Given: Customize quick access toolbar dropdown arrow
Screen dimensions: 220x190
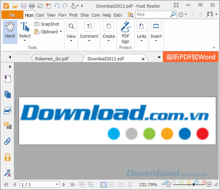Looking at the screenshot, I should (82, 6).
